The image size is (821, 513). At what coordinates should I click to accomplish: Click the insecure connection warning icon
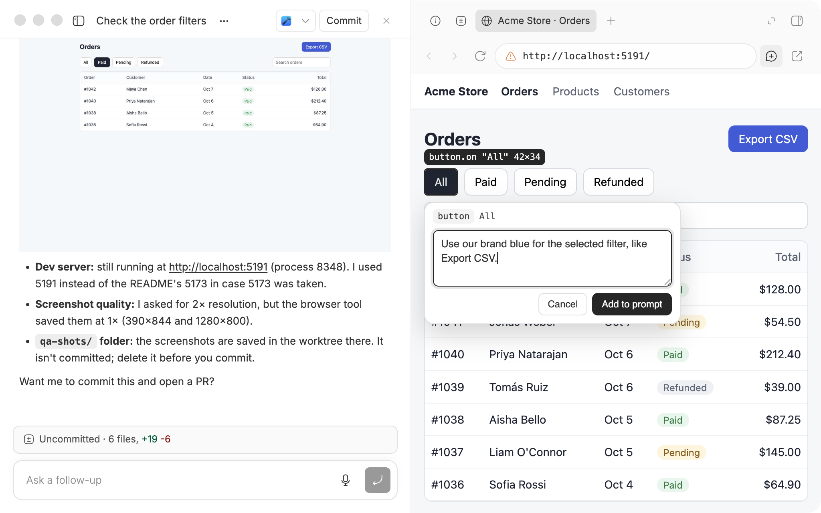click(x=511, y=56)
